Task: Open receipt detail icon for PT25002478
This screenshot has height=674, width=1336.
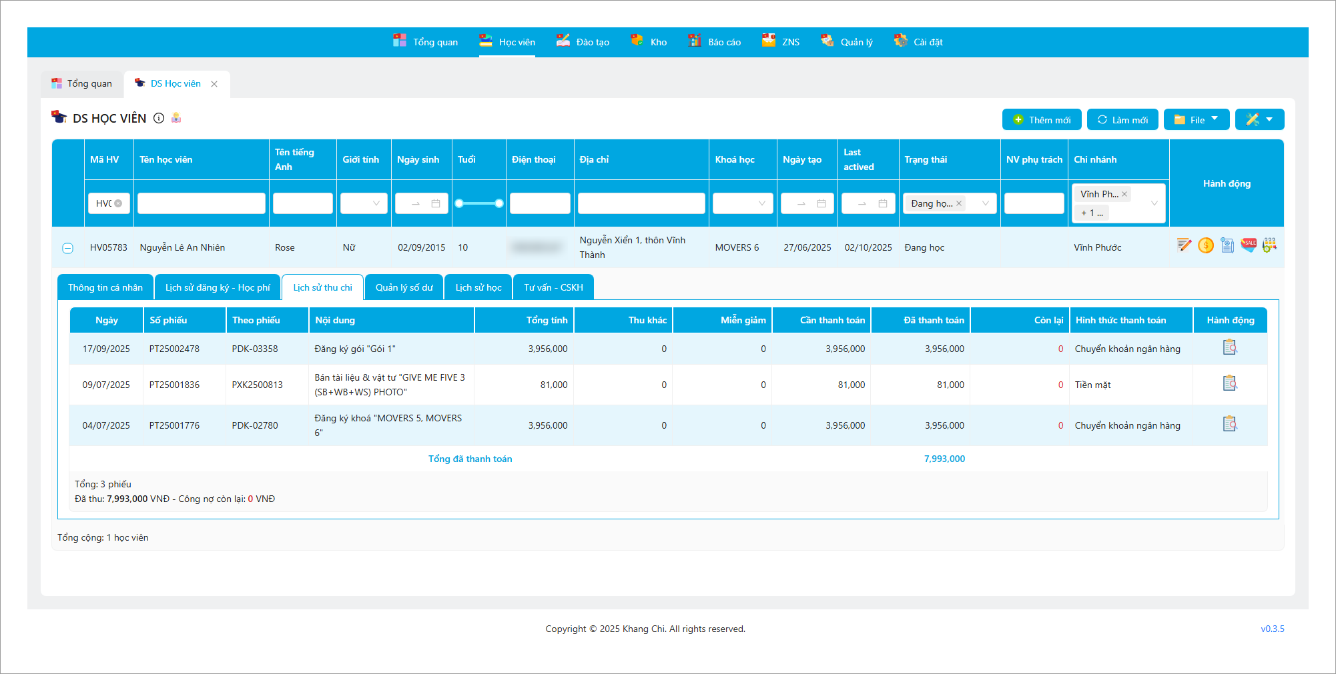Action: (1229, 347)
